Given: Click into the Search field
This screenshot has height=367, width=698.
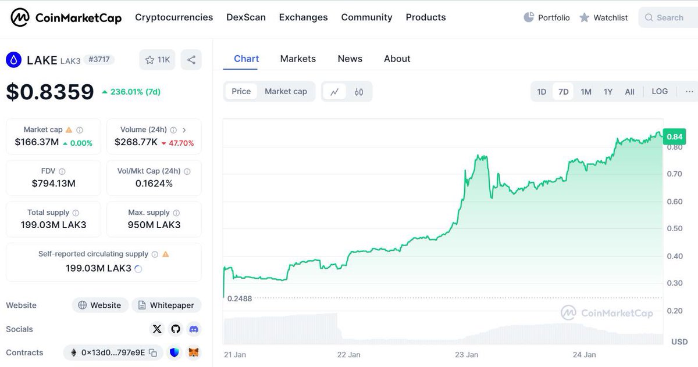Looking at the screenshot, I should click(x=668, y=17).
